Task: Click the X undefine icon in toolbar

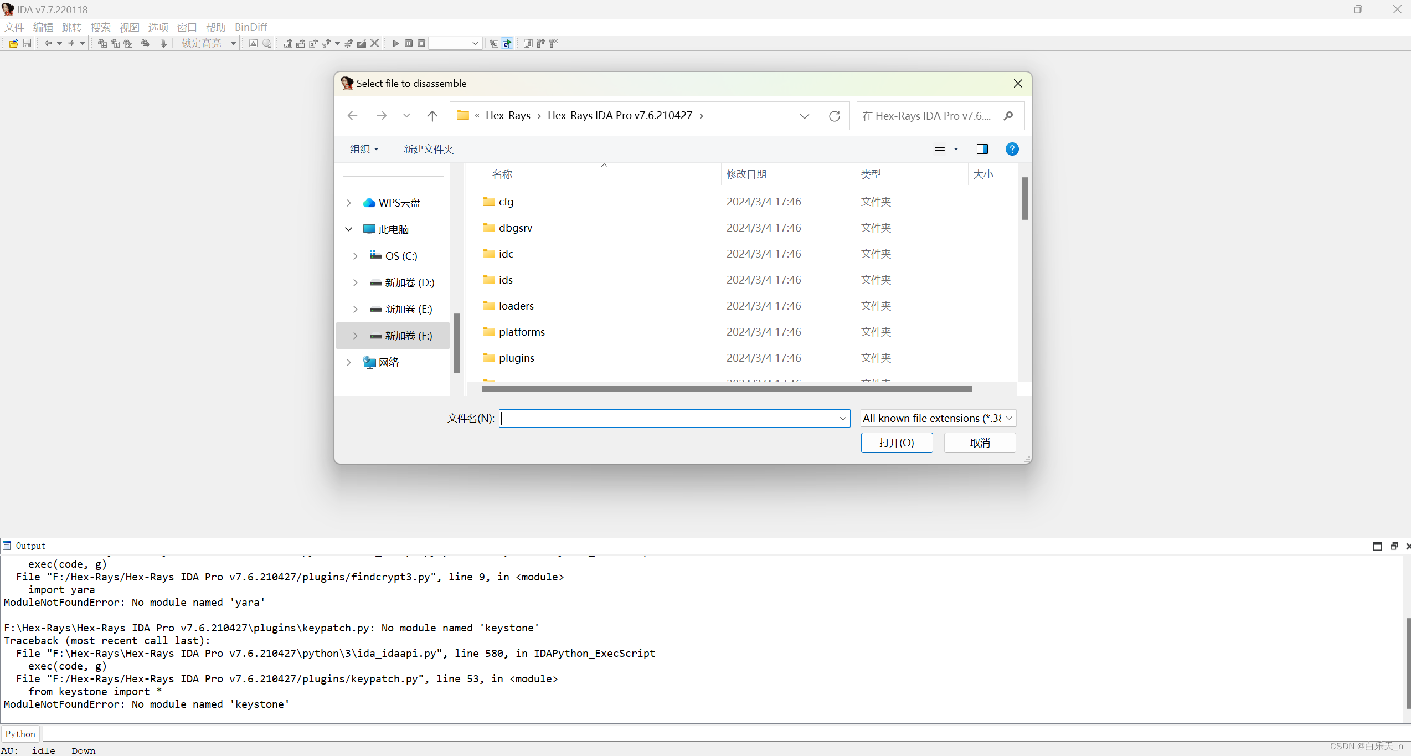Action: (x=375, y=43)
